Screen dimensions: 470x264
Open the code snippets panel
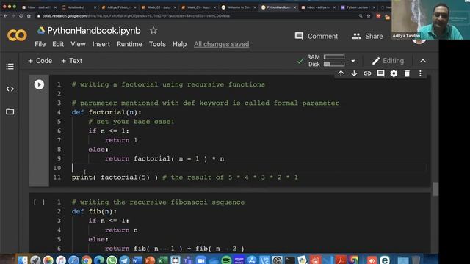[10, 89]
